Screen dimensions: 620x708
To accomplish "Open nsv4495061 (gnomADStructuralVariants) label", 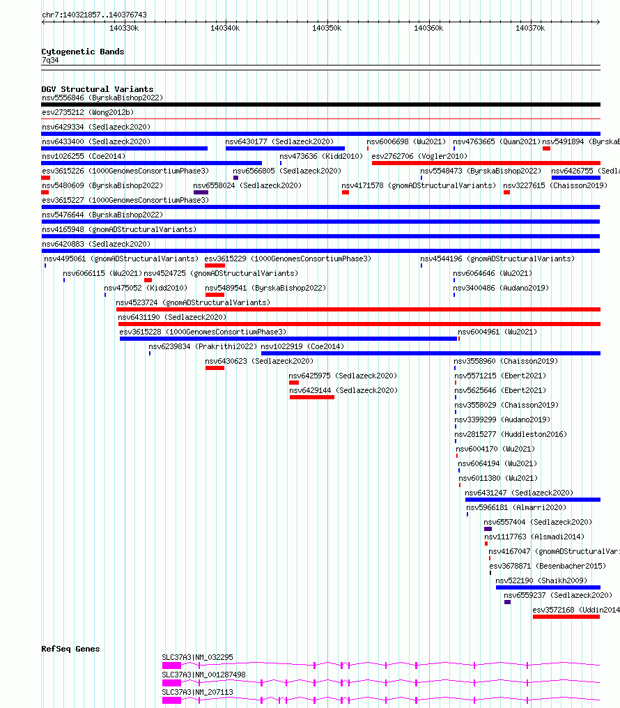I will (x=121, y=259).
